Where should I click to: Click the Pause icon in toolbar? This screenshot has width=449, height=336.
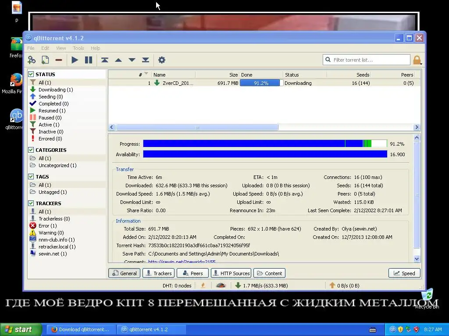pos(89,60)
